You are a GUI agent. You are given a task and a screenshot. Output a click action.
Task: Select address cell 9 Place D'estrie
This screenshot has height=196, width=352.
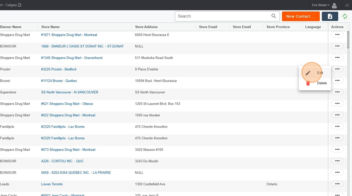click(146, 69)
